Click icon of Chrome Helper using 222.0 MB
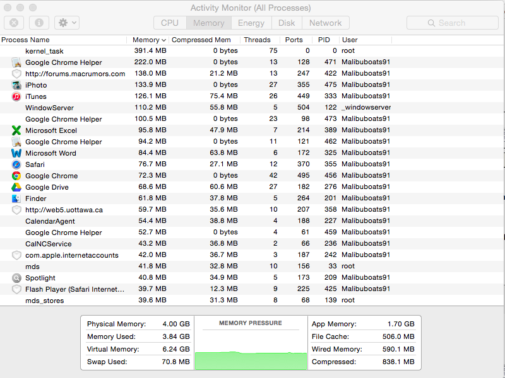This screenshot has width=505, height=378. (x=16, y=62)
